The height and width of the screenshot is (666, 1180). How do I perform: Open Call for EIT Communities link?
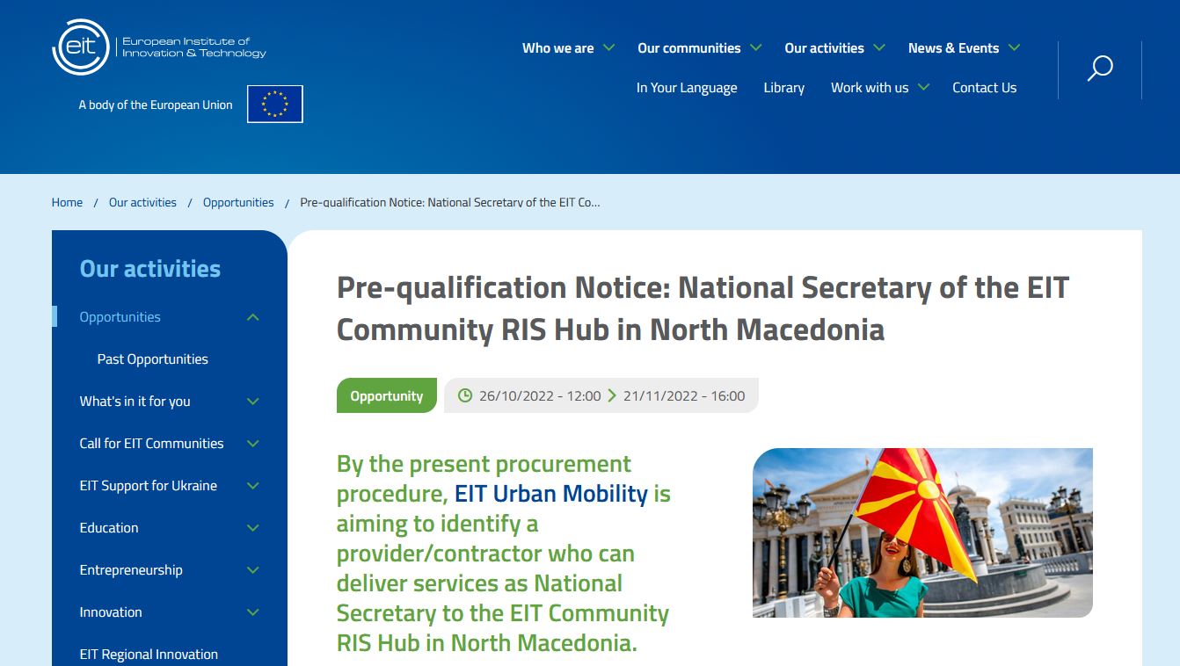pyautogui.click(x=151, y=443)
